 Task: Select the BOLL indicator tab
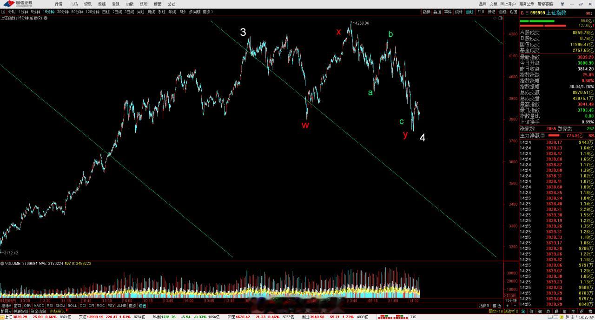coord(73,306)
